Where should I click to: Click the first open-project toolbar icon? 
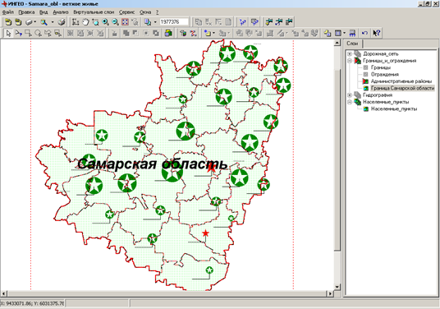8,22
